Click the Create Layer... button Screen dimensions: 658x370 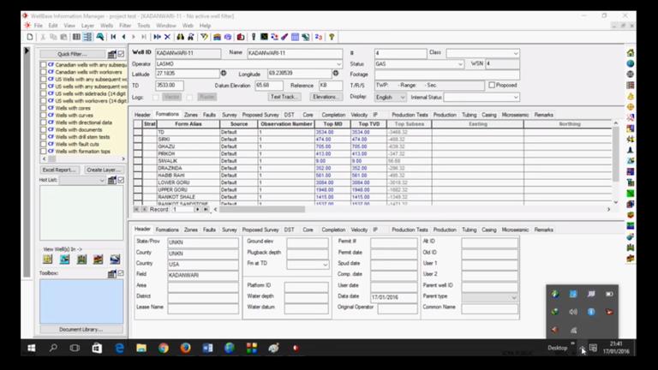[x=103, y=170]
